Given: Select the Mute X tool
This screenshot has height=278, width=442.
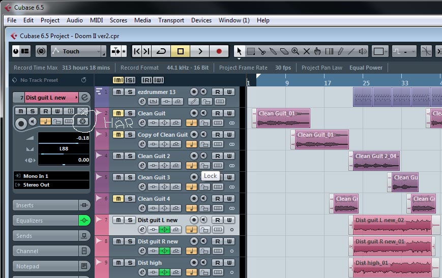Looking at the screenshot, I should pyautogui.click(x=306, y=51).
